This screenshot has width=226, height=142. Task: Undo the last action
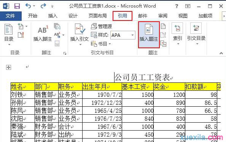point(28,6)
